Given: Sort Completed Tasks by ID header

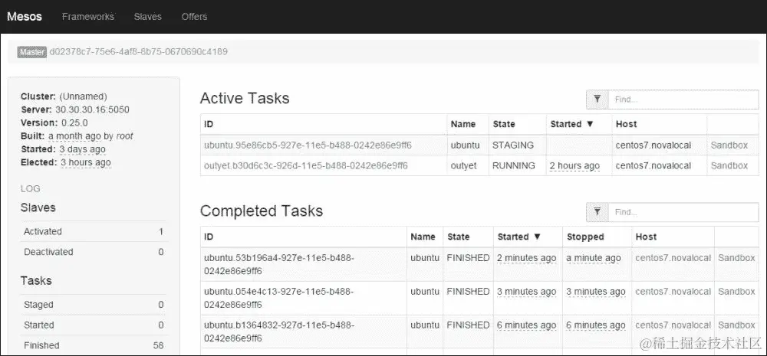Looking at the screenshot, I should 209,237.
